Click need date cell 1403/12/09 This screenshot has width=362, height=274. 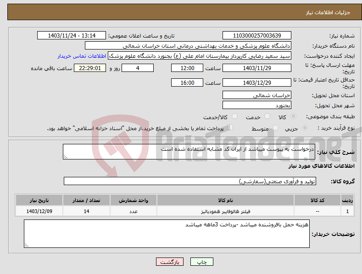(x=39, y=211)
